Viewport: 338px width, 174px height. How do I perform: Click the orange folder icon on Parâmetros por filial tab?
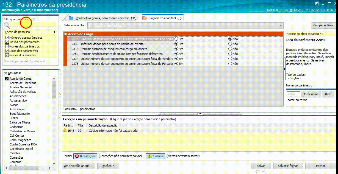[144, 18]
